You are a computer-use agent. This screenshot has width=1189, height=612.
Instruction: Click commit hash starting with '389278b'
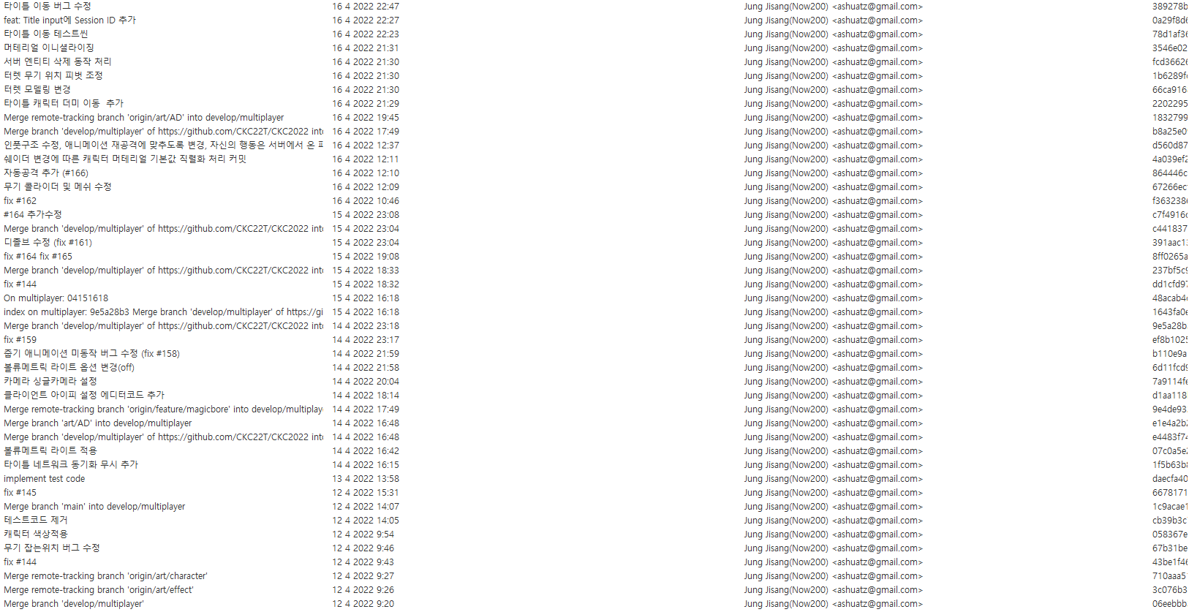(1170, 7)
